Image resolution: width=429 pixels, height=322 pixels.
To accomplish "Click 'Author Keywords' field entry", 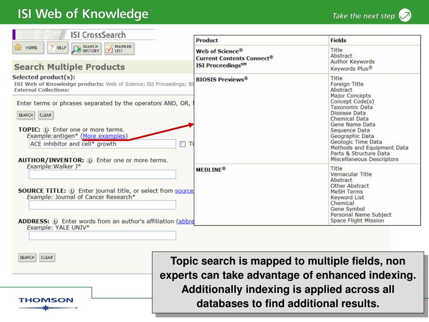I will [352, 62].
